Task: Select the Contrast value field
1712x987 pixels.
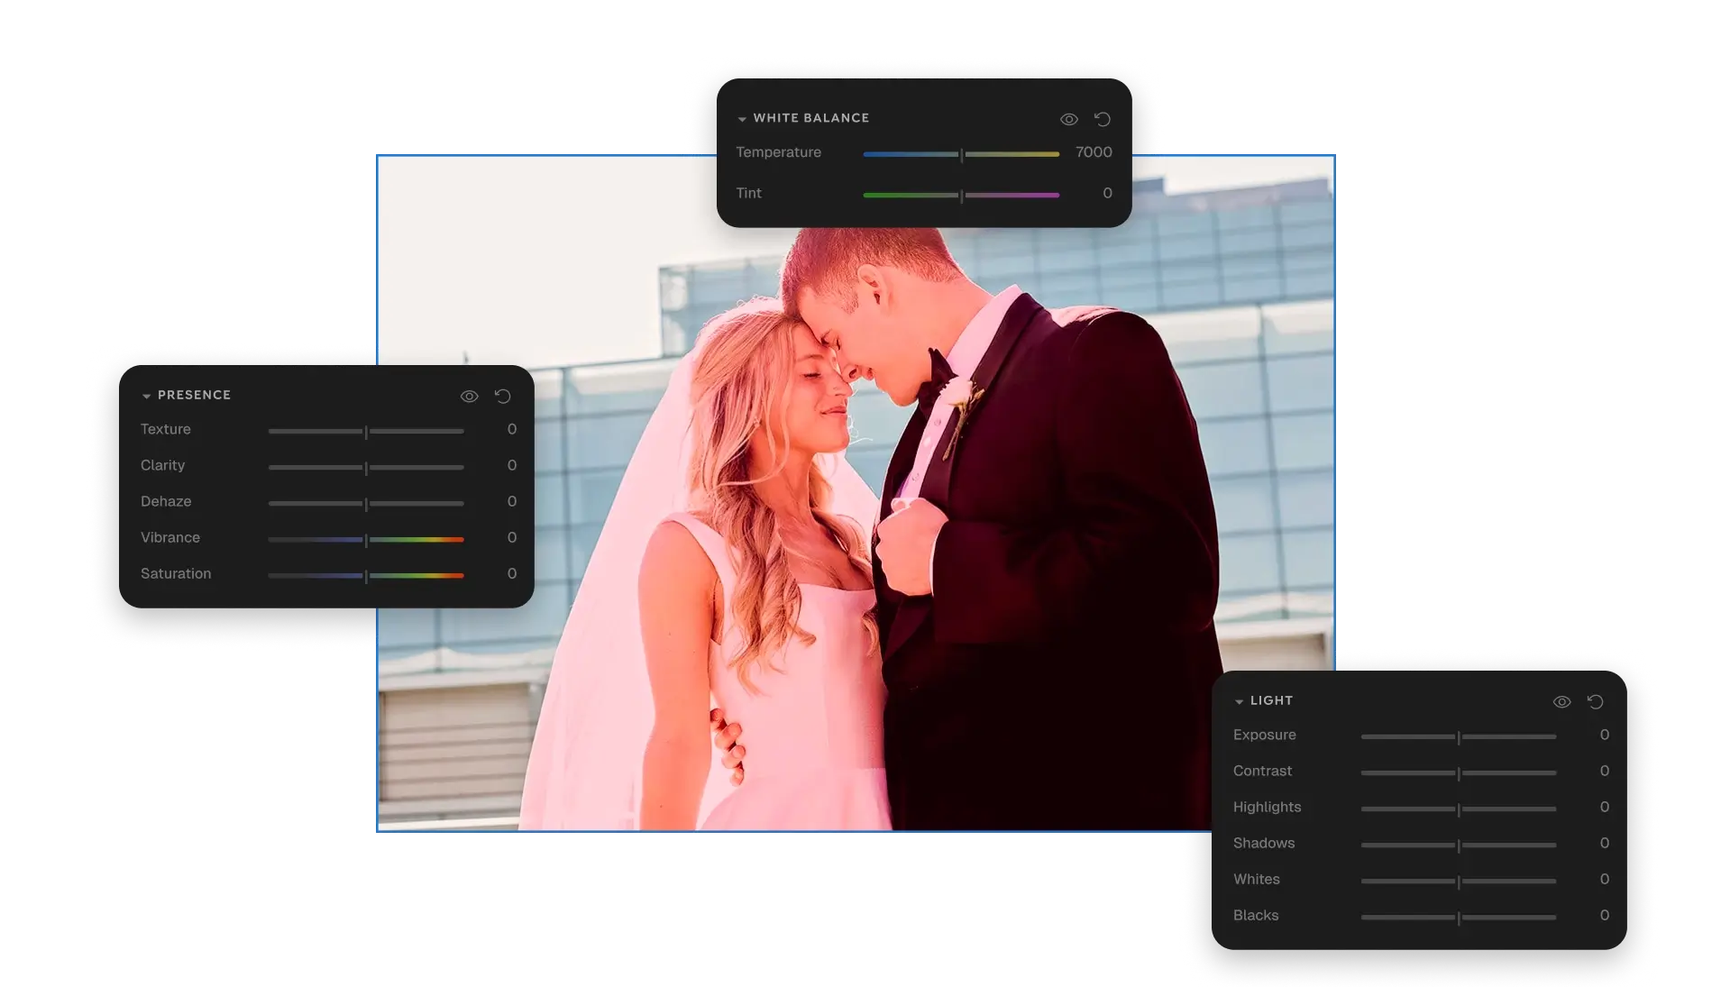Action: [x=1604, y=771]
